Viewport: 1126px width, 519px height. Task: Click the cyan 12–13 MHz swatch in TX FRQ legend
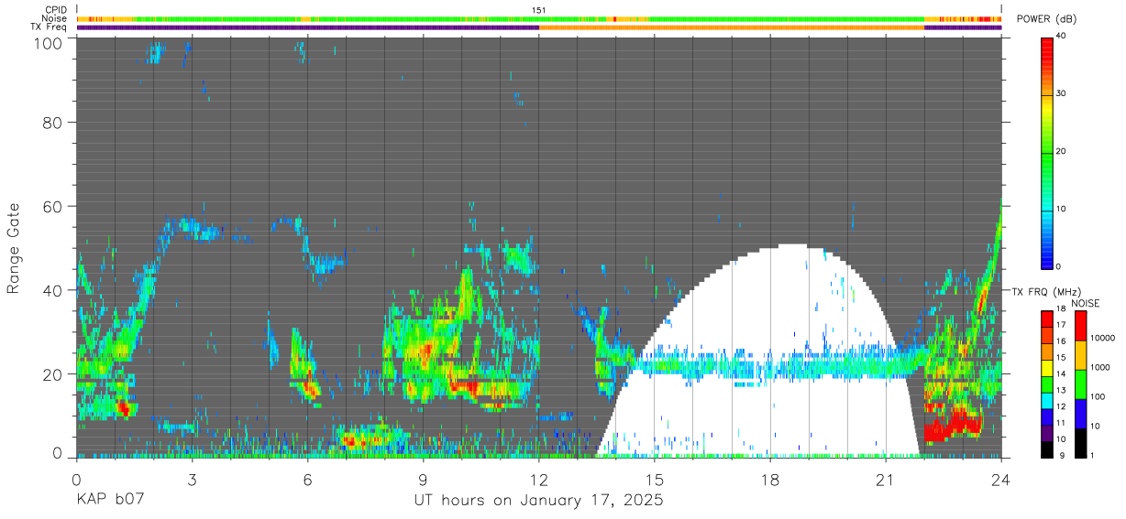pyautogui.click(x=1047, y=399)
